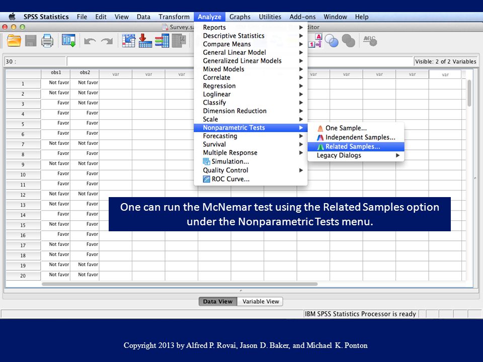
Task: Open the Variables info toolbar icon
Action: click(x=162, y=41)
